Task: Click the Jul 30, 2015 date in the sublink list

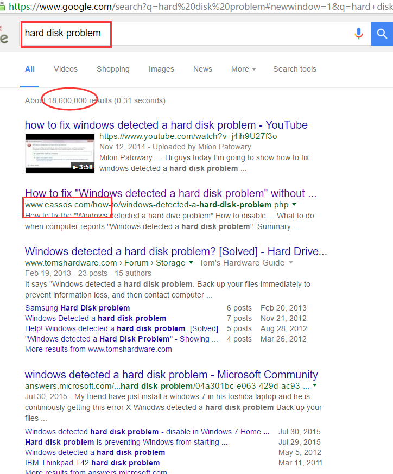Action: 300,432
